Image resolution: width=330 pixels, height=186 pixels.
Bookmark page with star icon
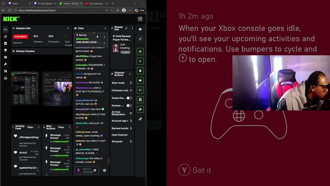(x=112, y=10)
